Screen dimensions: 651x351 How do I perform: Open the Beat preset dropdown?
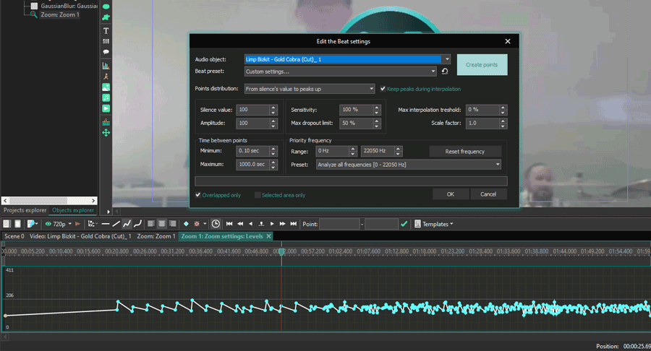[x=433, y=71]
